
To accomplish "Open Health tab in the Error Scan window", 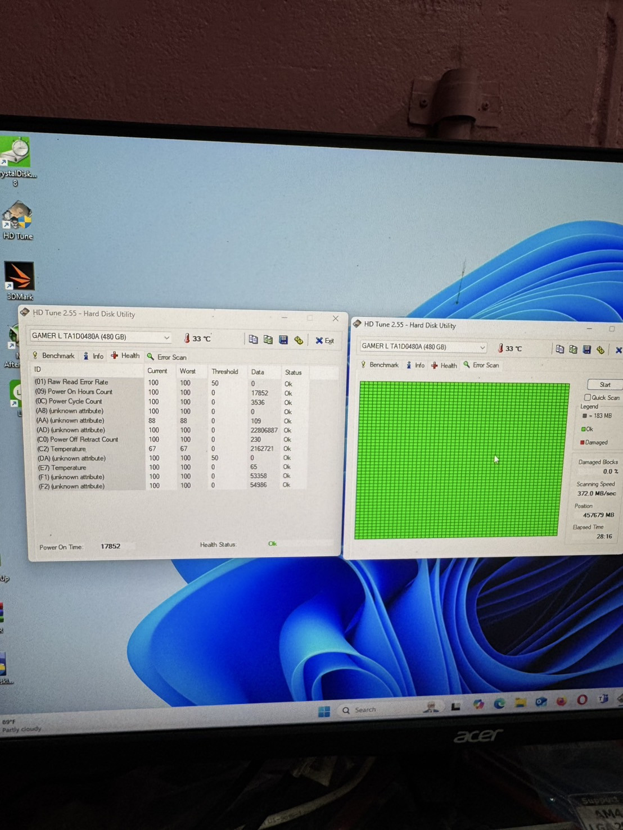I will 444,365.
